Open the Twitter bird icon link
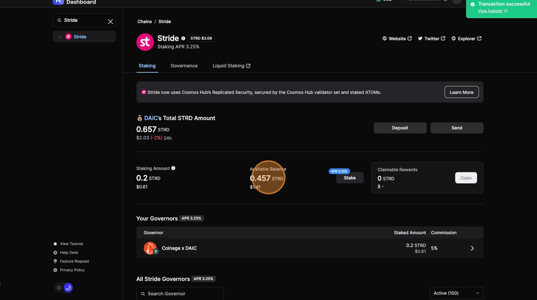 [420, 38]
